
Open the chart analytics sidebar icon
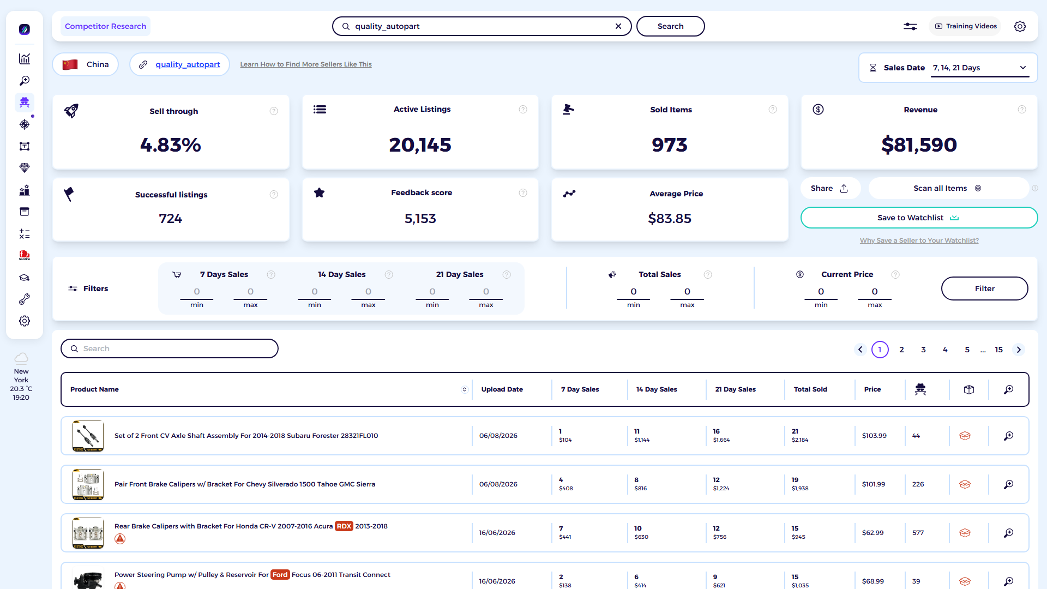[25, 59]
